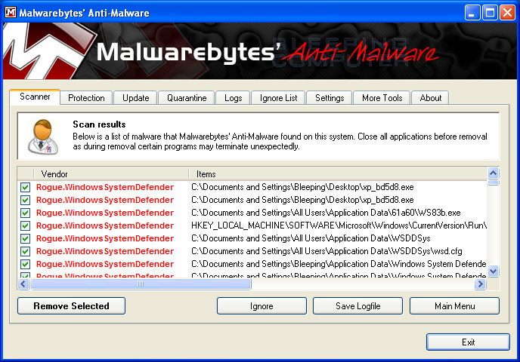Uncheck the second xp_bd5d8.exe row checkbox
520x362 pixels.
coord(25,200)
